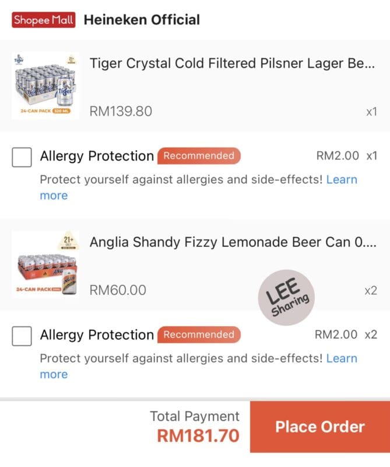Screen dimensions: 390x467
Task: Click the Tiger Crystal Cold Filtered title
Action: tap(233, 64)
